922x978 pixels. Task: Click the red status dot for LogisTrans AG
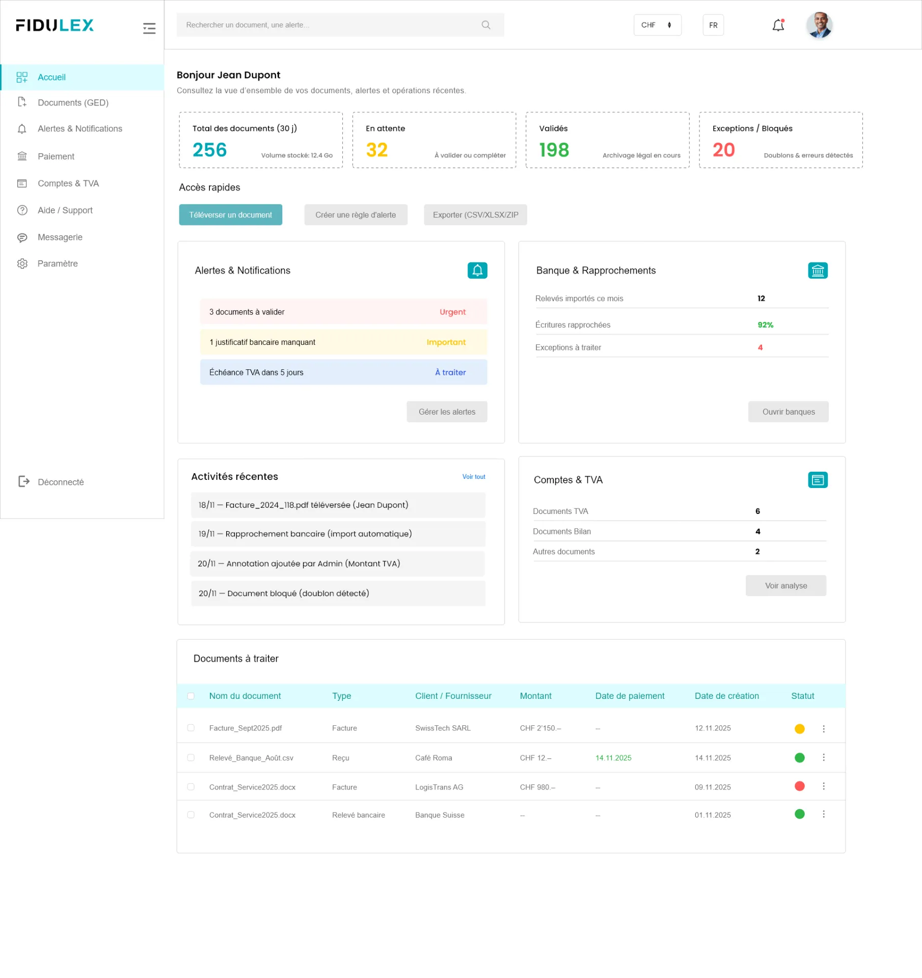pos(799,786)
